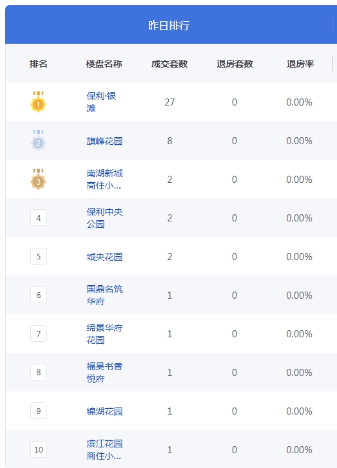Open the 南湖新城商住小... property link
337x468 pixels.
(x=104, y=180)
